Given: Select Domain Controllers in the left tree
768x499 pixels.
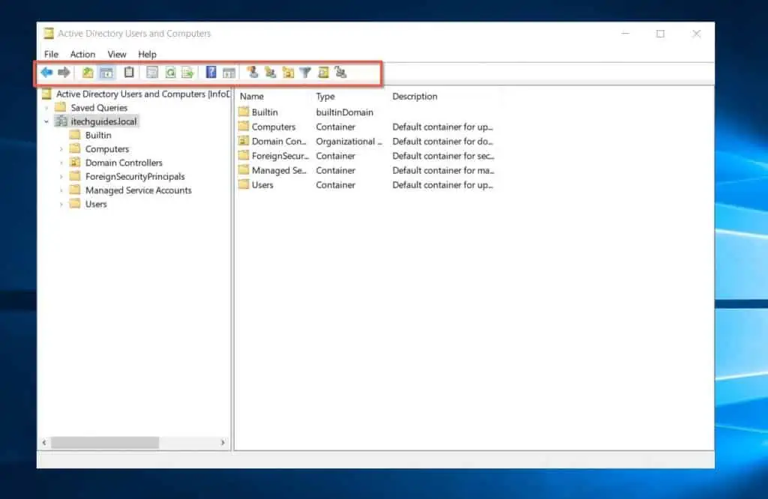Looking at the screenshot, I should [x=124, y=163].
